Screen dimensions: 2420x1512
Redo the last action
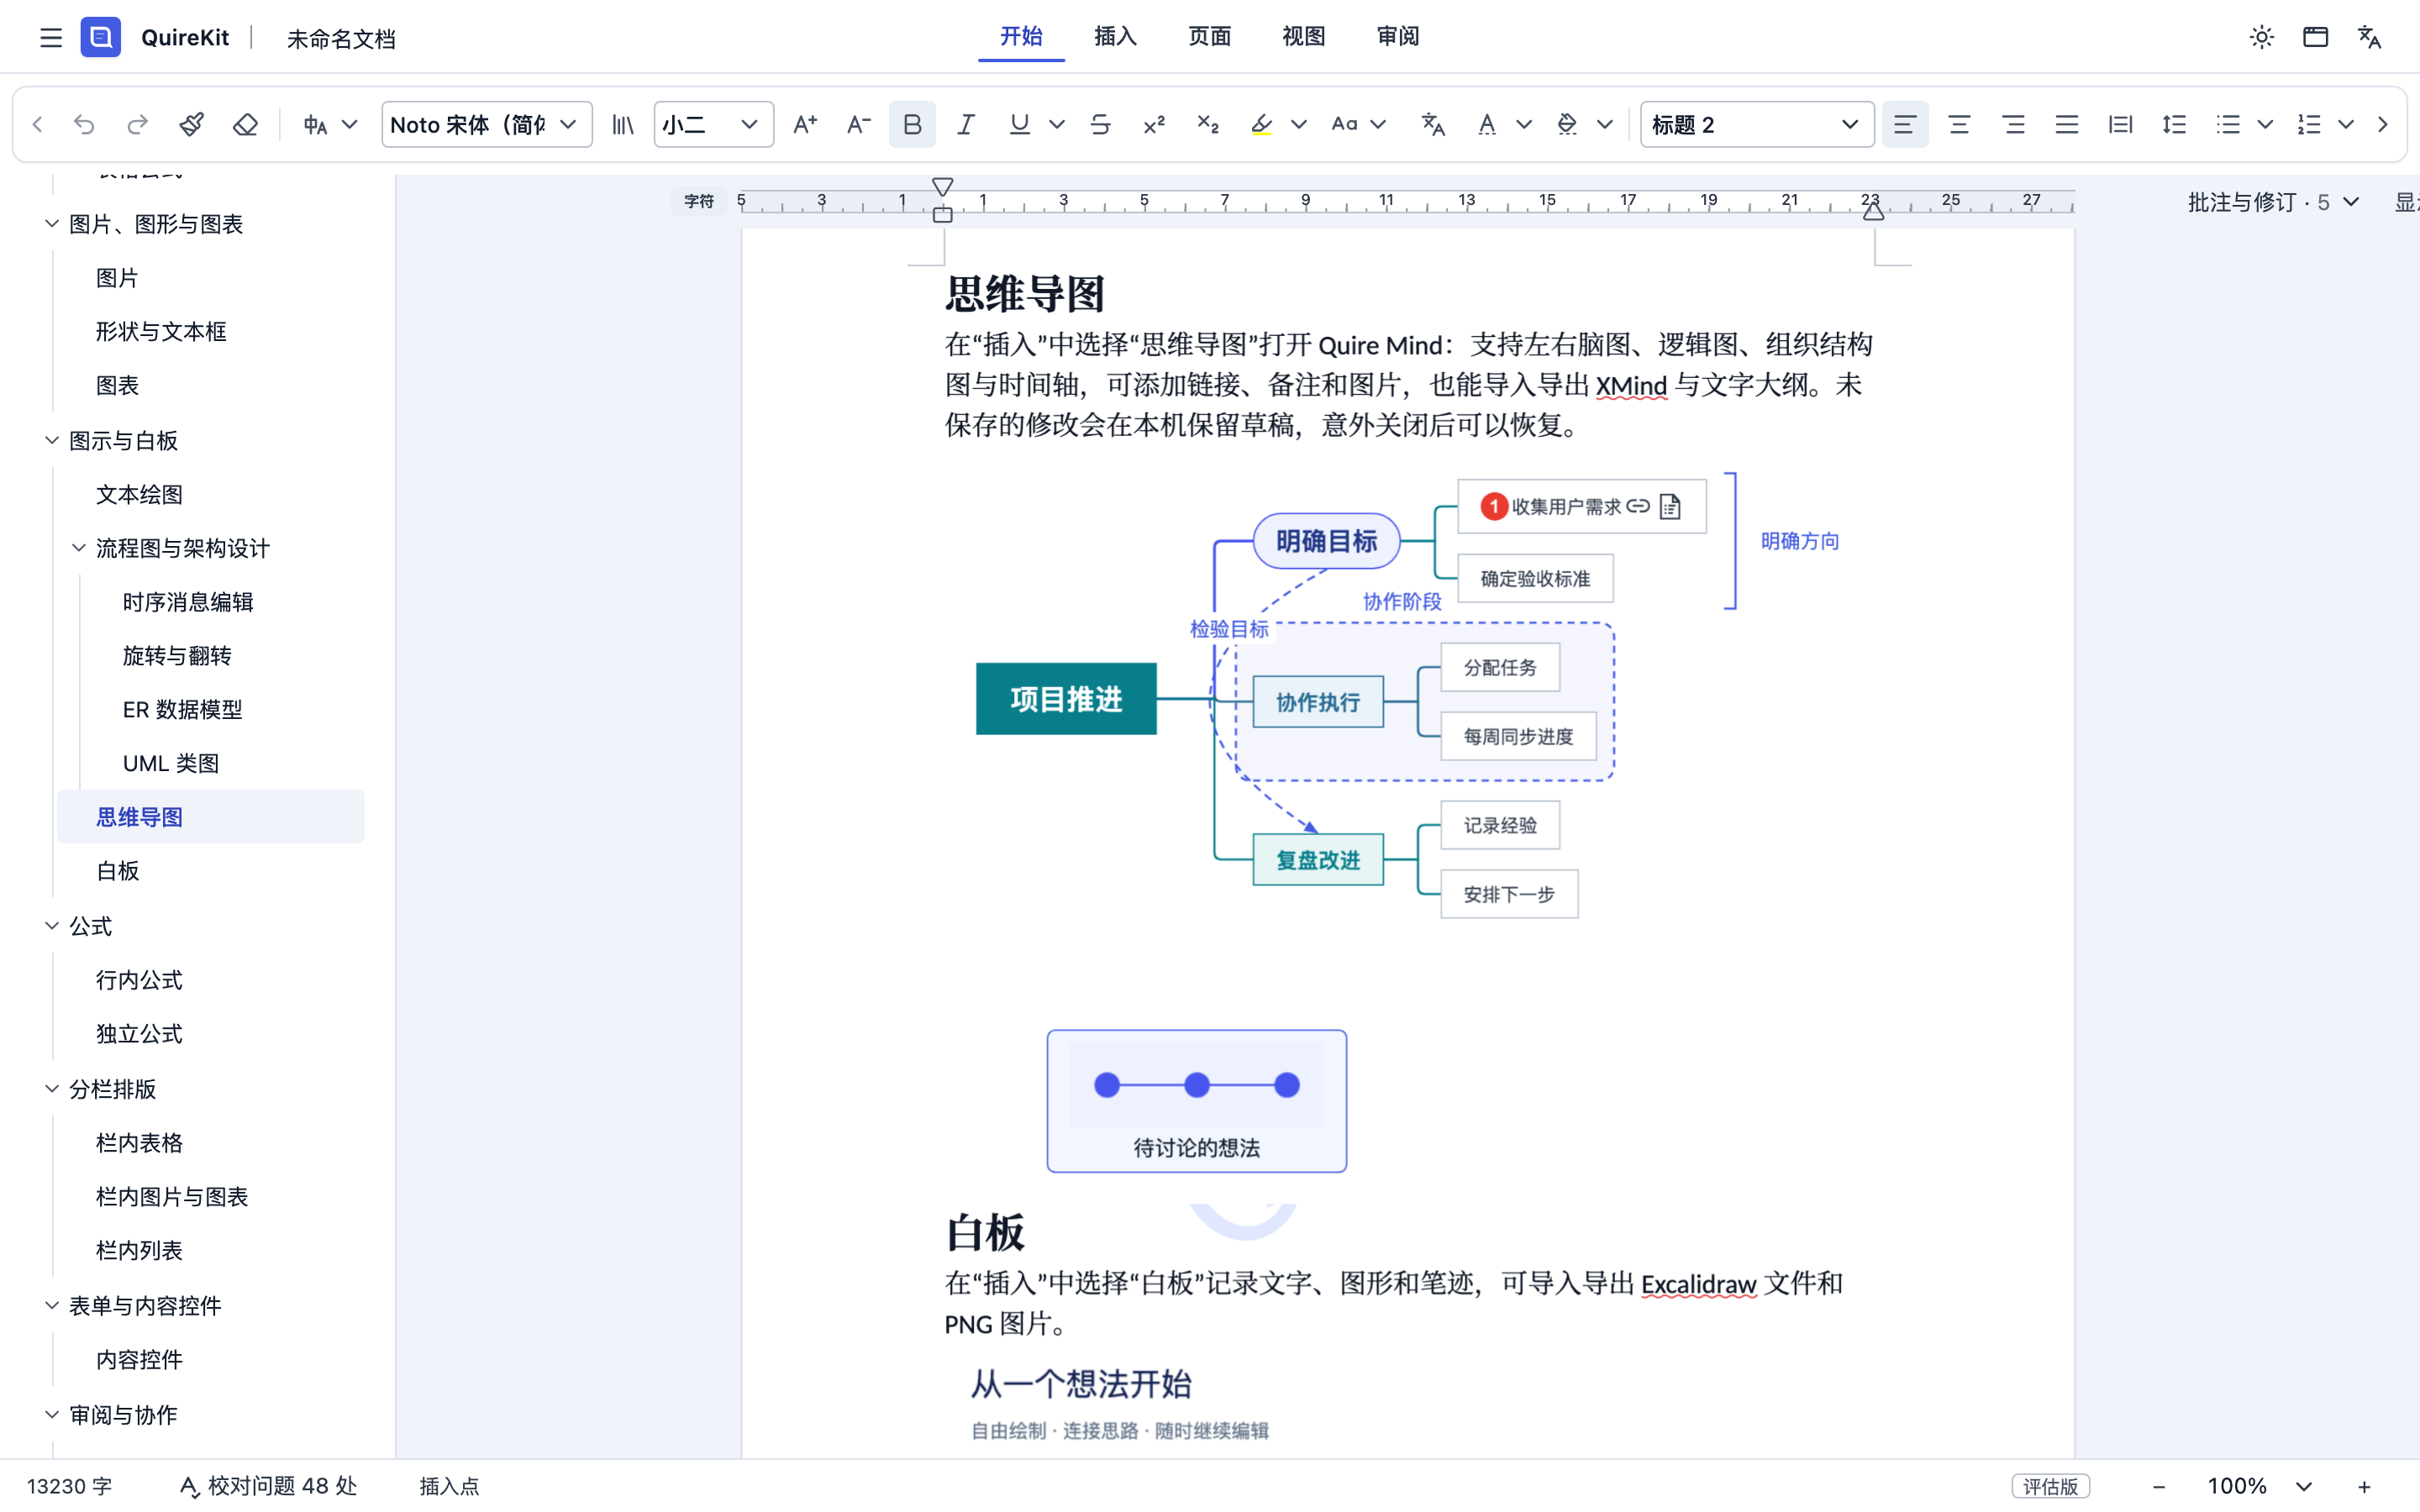(138, 124)
